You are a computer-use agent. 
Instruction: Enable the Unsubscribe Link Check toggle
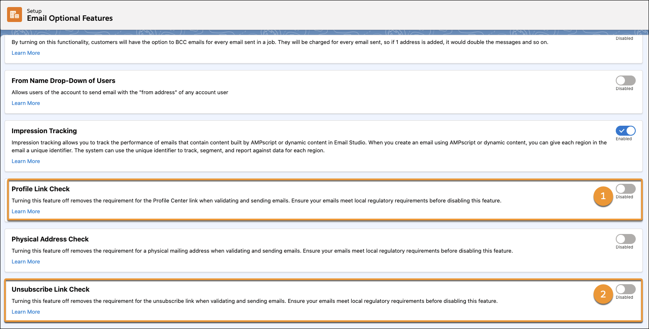(x=625, y=289)
